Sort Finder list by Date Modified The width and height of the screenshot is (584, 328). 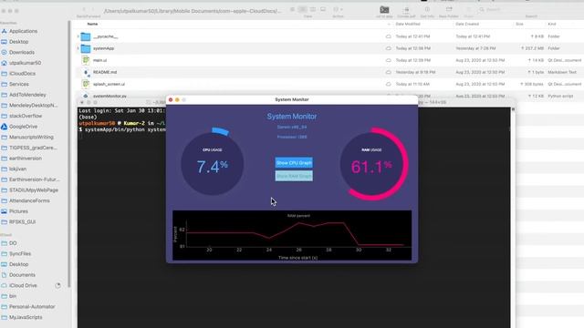click(408, 24)
